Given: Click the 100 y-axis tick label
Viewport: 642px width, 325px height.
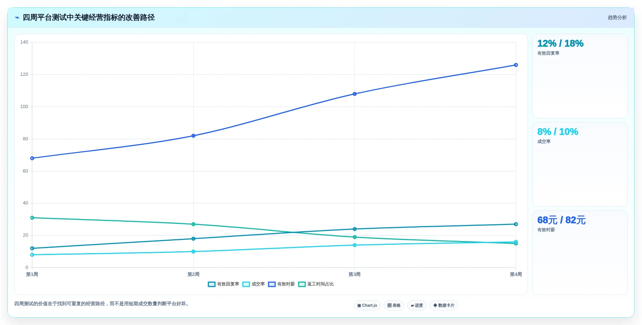Looking at the screenshot, I should click(x=24, y=107).
